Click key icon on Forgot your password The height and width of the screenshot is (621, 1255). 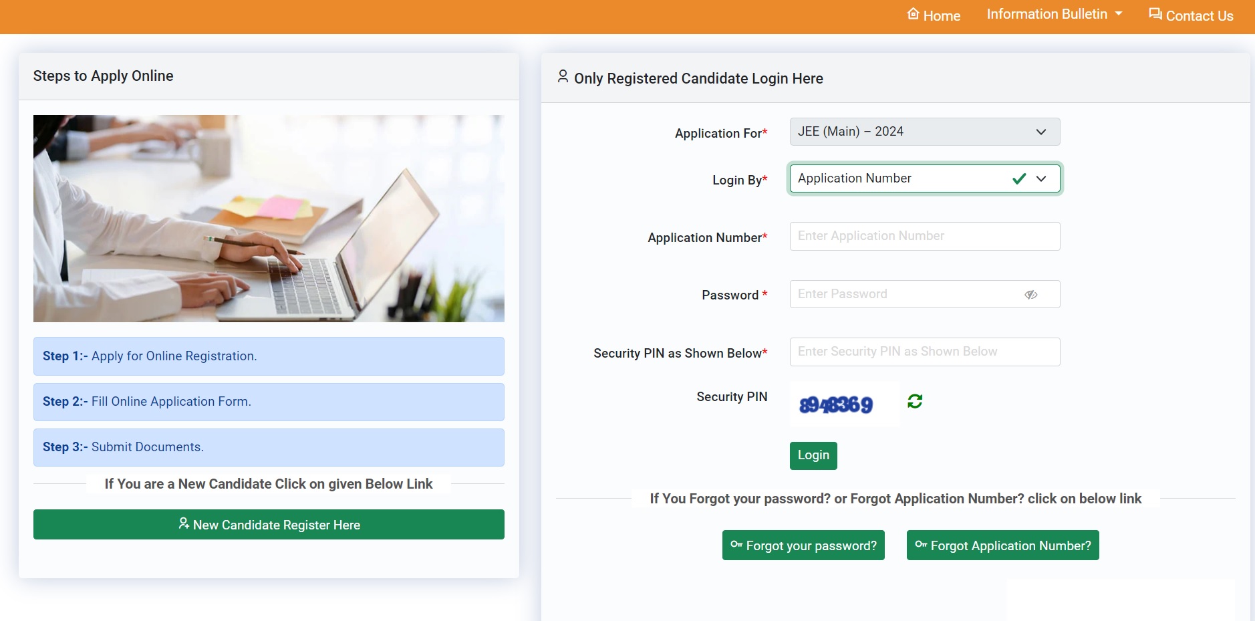pos(736,545)
